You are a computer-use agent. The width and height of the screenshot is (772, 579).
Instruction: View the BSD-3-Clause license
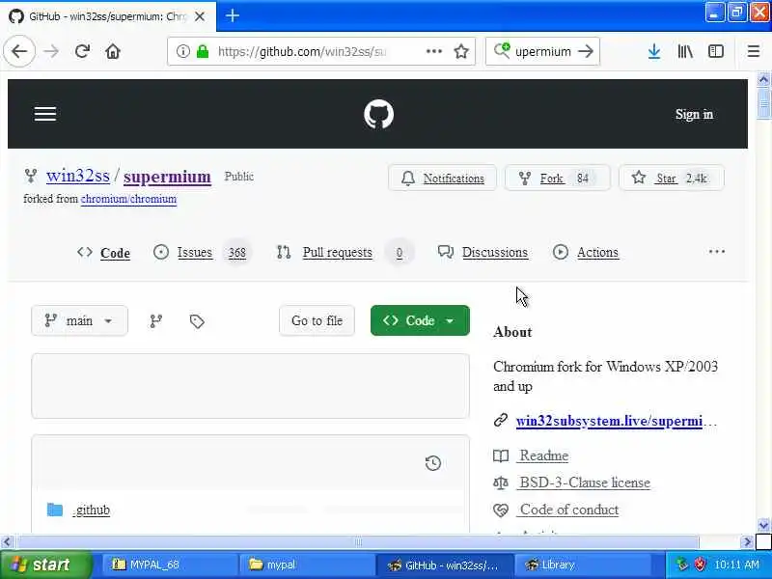[585, 482]
